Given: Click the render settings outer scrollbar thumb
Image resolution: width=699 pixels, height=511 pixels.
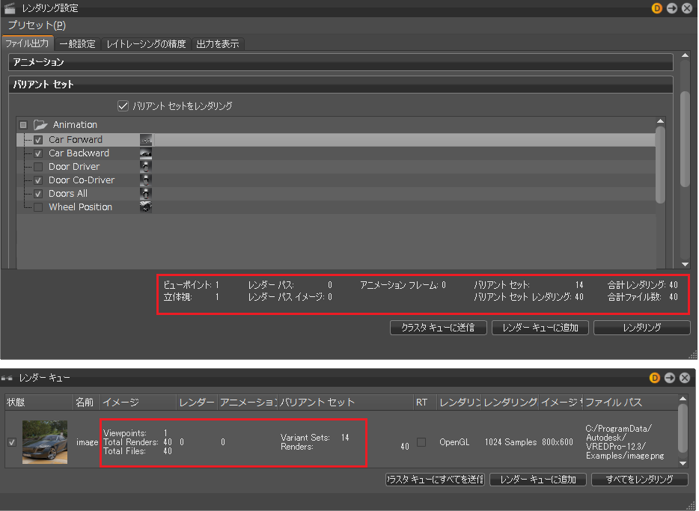Looking at the screenshot, I should tap(686, 139).
